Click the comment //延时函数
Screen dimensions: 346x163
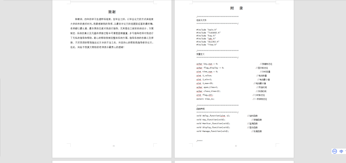[x=252, y=116]
